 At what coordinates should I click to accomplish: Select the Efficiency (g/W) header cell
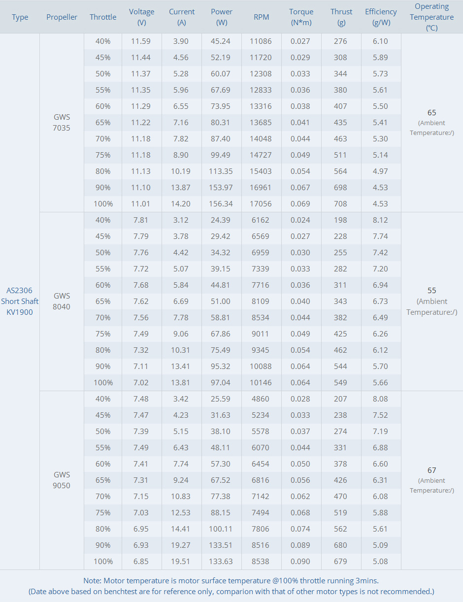coord(381,17)
